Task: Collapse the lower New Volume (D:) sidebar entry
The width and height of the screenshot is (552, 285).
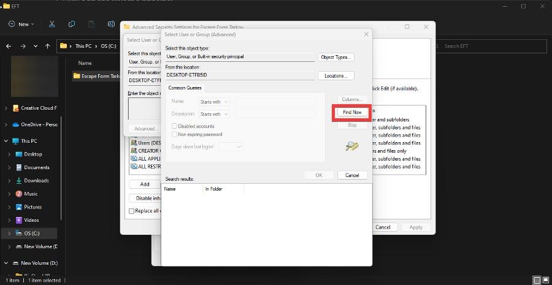Action: coord(6,263)
